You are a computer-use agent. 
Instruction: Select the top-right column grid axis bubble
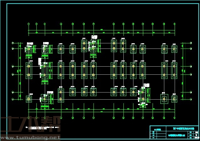pyautogui.click(x=175, y=24)
